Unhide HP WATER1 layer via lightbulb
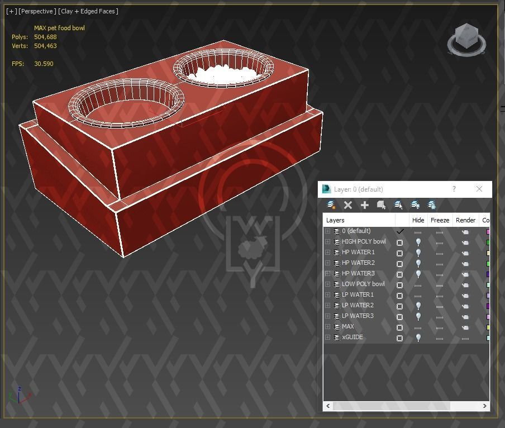 (418, 253)
